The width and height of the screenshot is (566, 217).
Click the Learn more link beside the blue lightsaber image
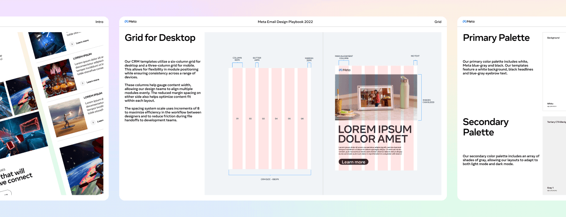[79, 42]
